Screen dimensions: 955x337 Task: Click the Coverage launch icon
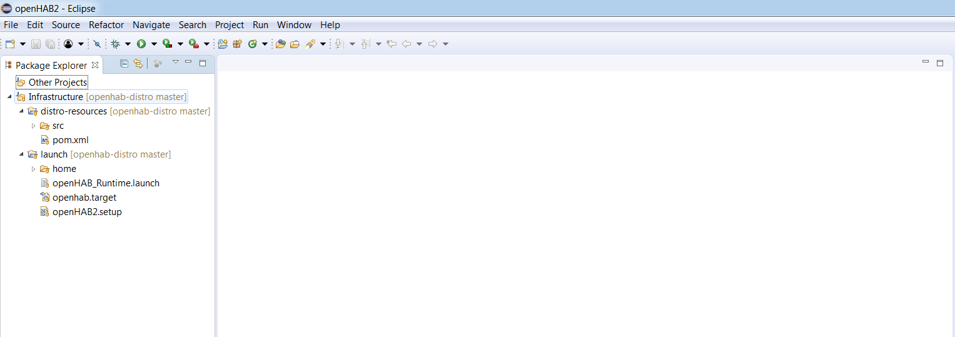pyautogui.click(x=167, y=44)
